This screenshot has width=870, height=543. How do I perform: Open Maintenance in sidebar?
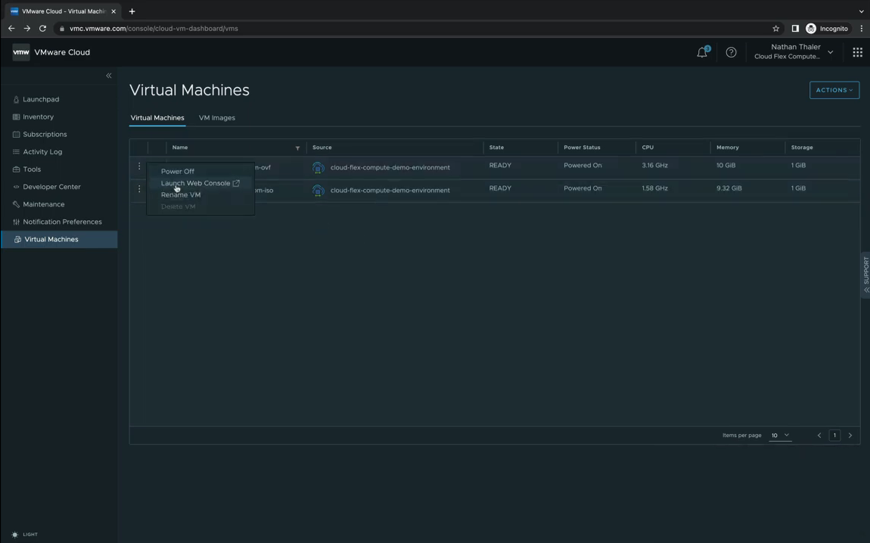[x=44, y=204]
